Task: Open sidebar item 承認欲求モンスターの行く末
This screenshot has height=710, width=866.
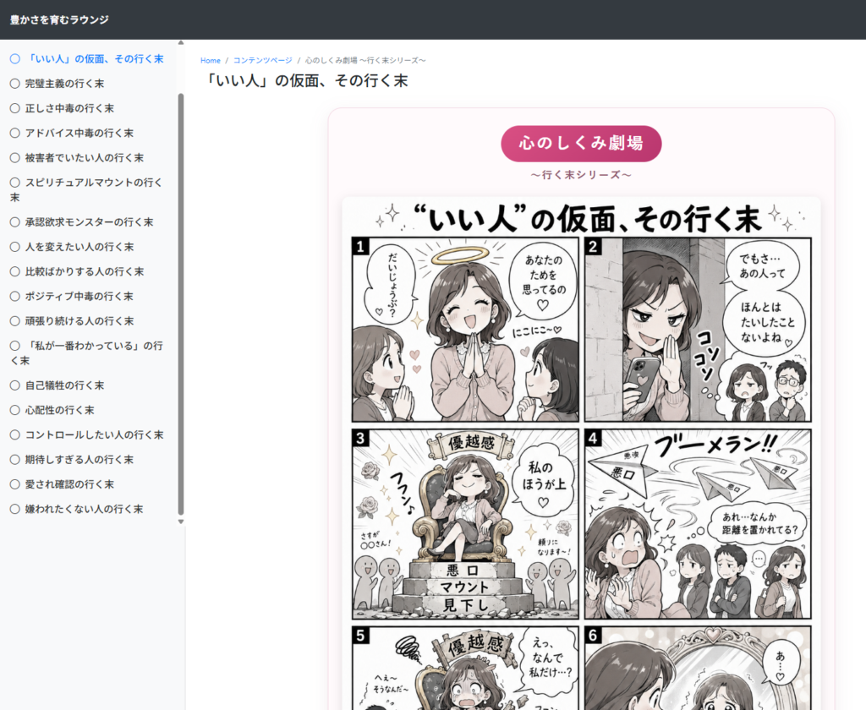Action: (x=90, y=222)
